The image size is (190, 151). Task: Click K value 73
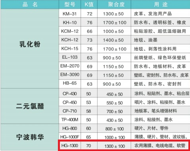[x=90, y=40]
